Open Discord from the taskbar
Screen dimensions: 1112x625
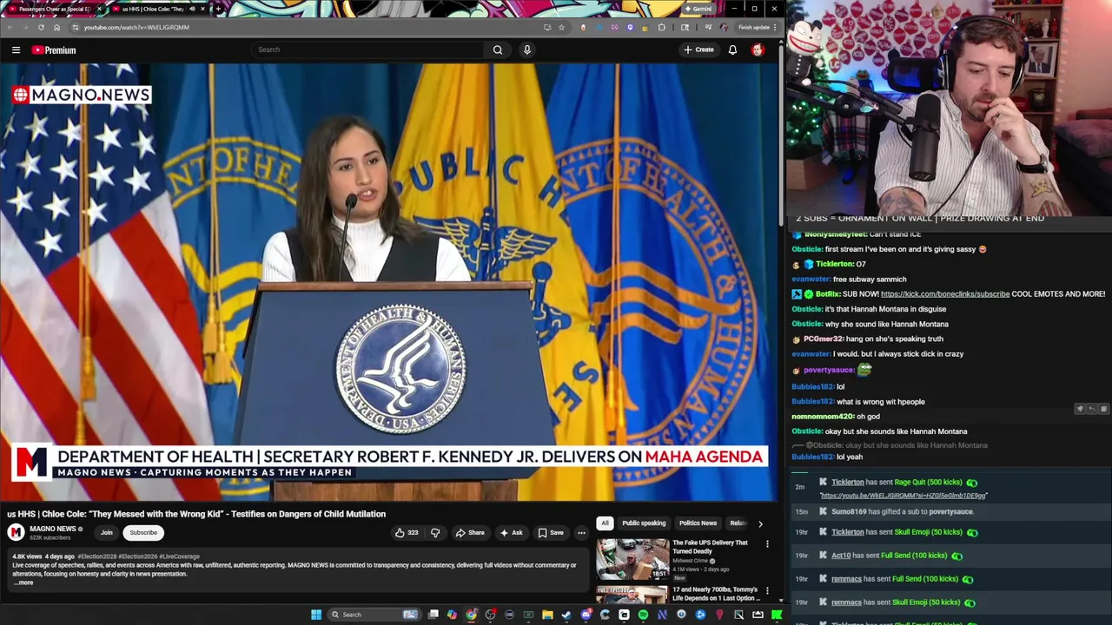(x=586, y=615)
